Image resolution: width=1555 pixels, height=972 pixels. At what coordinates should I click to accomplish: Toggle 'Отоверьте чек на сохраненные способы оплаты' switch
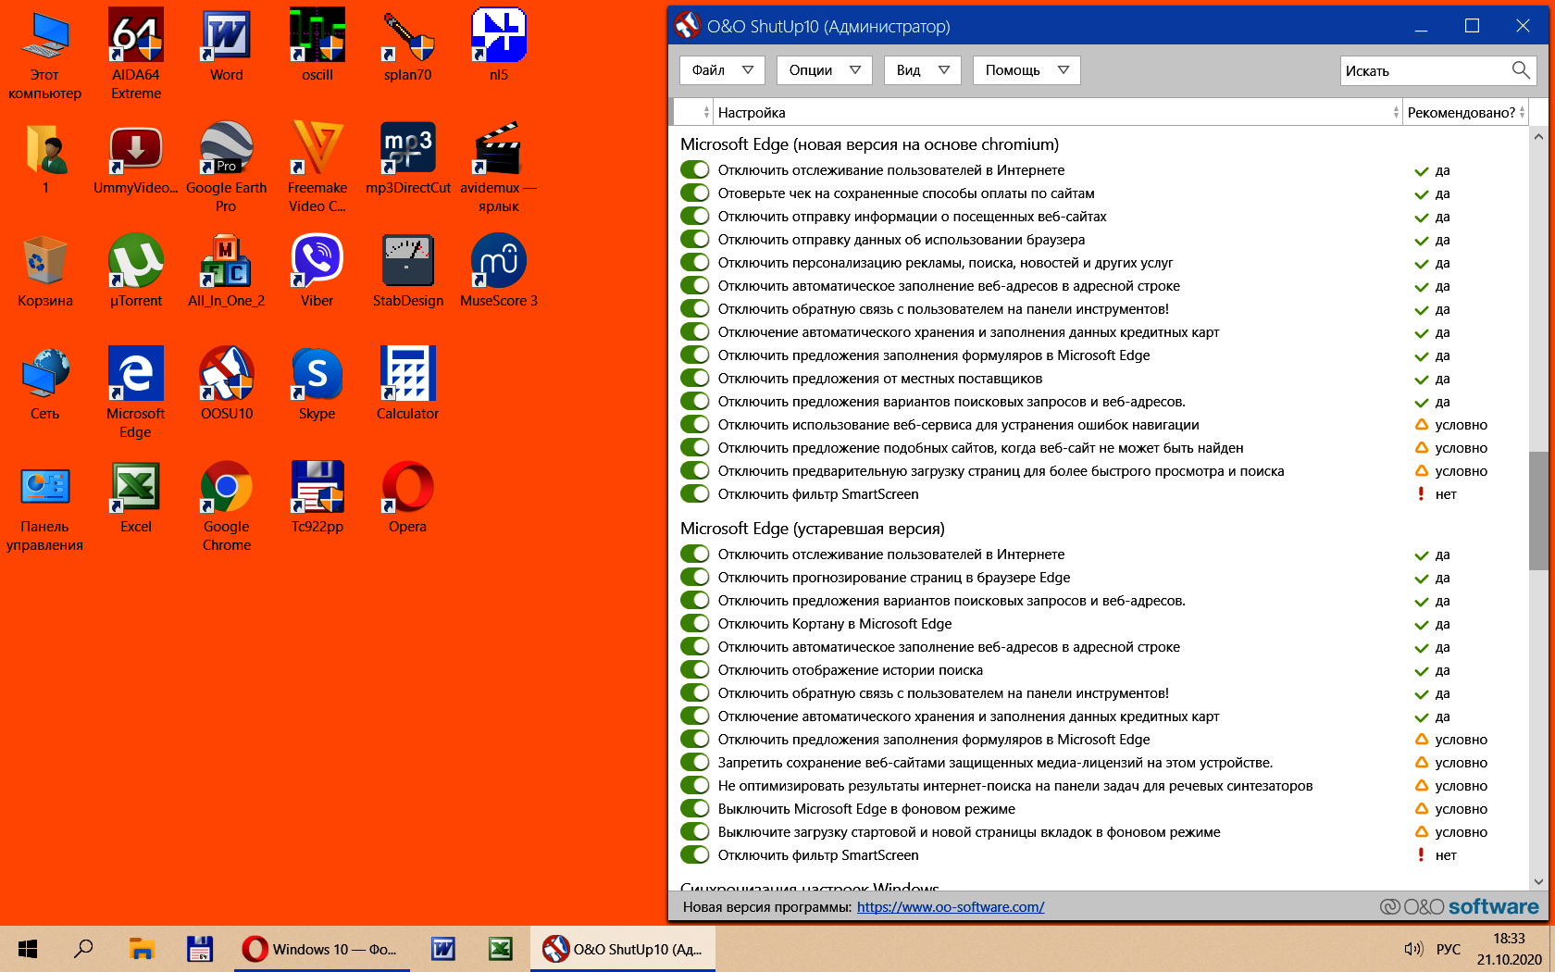click(694, 193)
